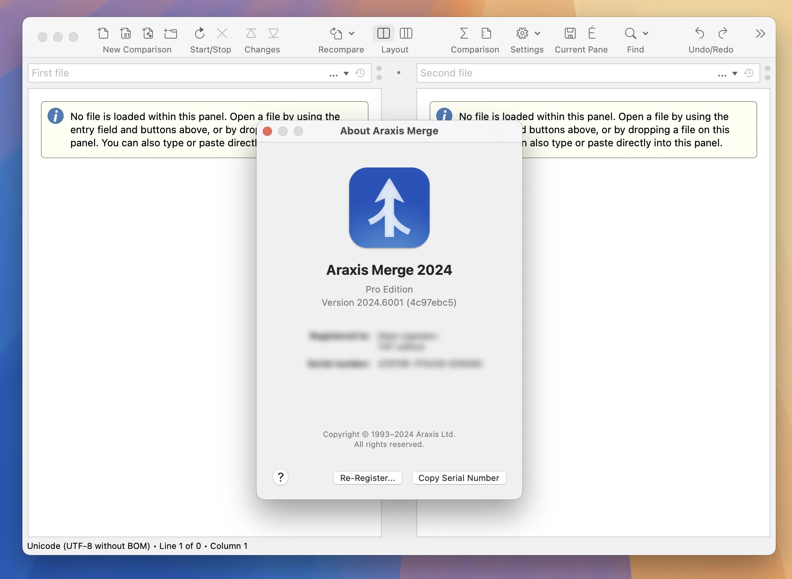Click the Undo arrow icon

click(700, 33)
